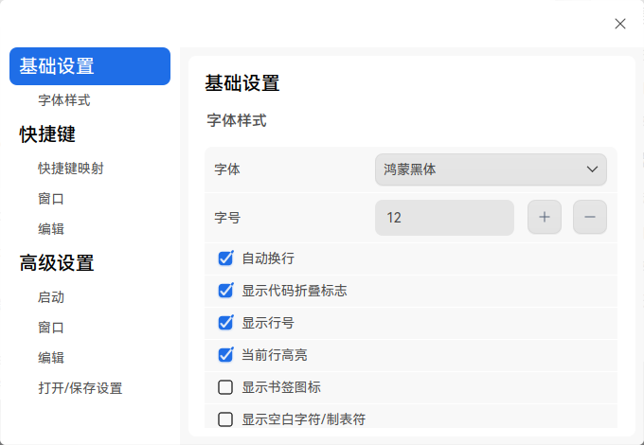Click the 字体样式 subheading in the right panel
Screen dimensions: 644x445
(x=237, y=120)
